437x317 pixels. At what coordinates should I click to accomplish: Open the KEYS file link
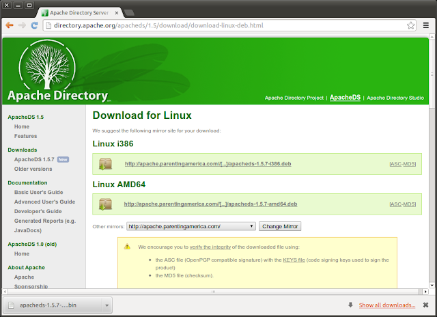[294, 260]
